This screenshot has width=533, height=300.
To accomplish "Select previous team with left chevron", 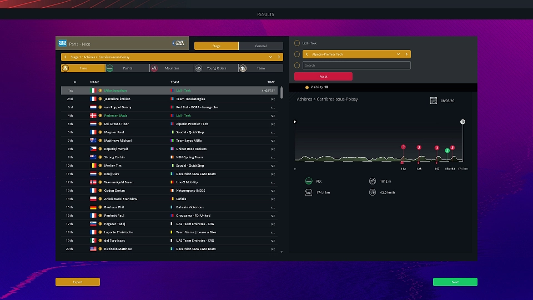I will click(306, 54).
